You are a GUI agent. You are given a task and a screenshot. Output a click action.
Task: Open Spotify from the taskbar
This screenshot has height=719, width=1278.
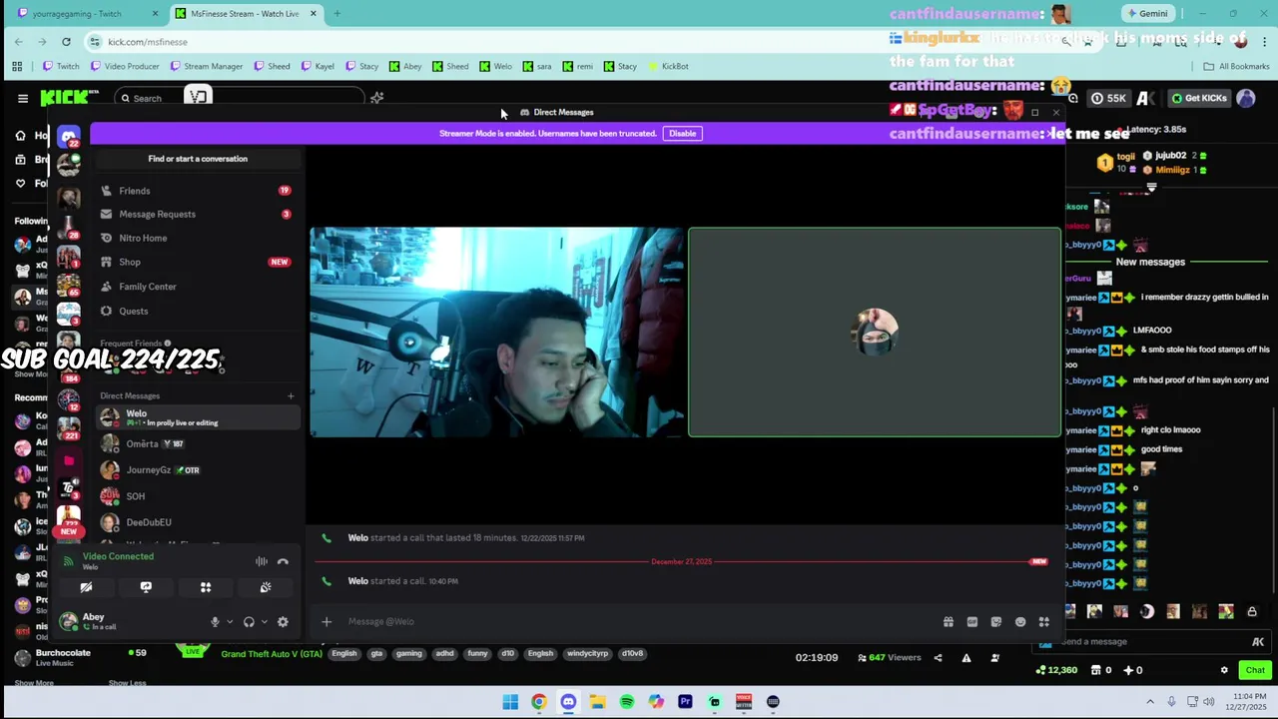pos(627,702)
